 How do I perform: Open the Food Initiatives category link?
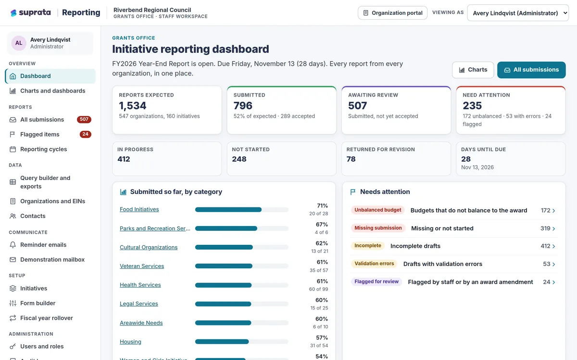[139, 209]
